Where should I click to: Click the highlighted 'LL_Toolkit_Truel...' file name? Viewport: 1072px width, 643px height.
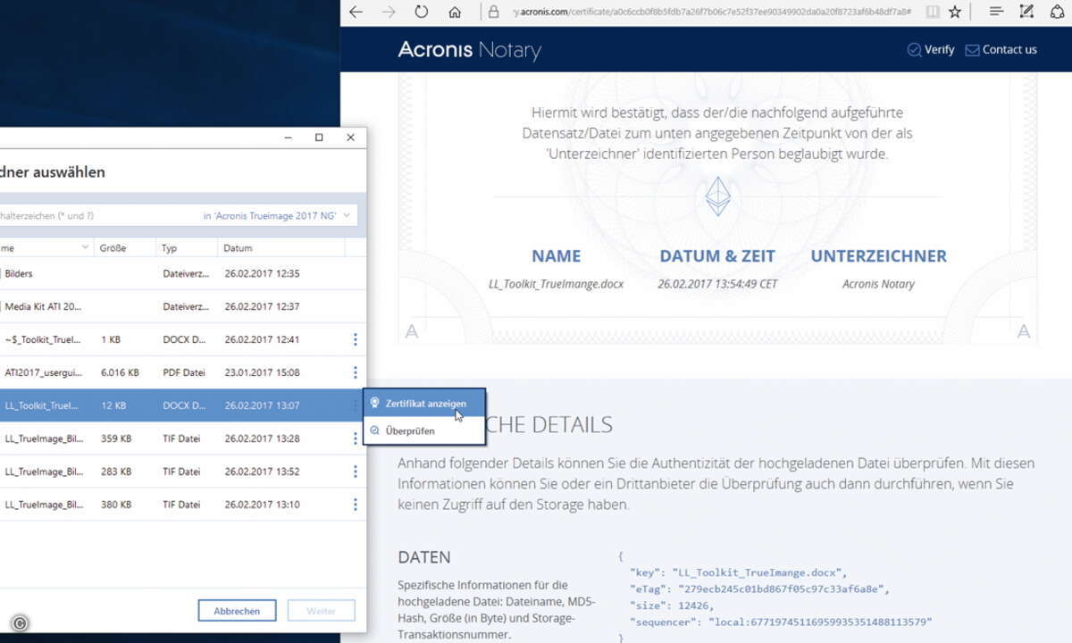coord(43,405)
